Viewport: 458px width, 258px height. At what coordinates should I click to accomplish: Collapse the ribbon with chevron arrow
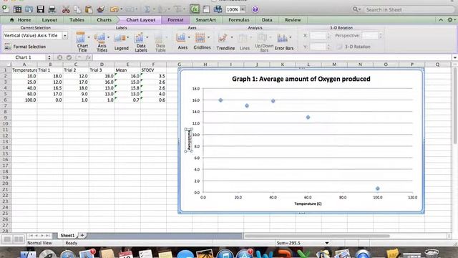coord(441,19)
